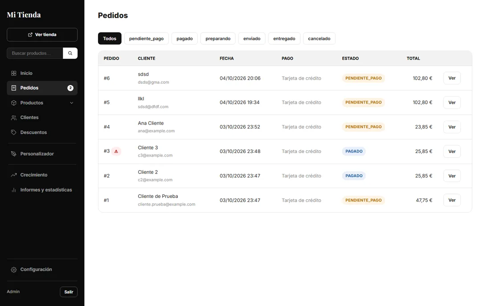Go to Inicio in the sidebar
Screen dimensions: 490x306
42,73
